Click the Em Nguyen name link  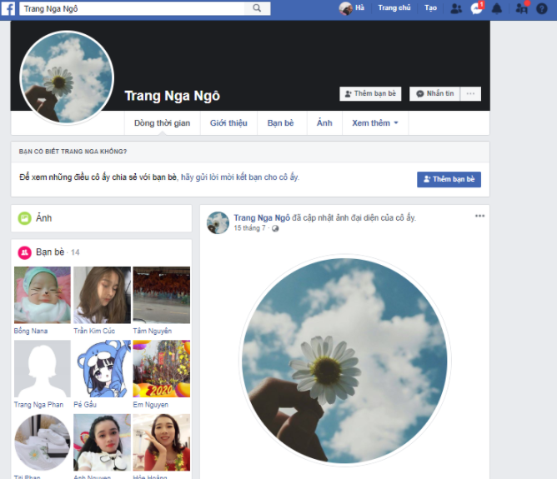151,405
